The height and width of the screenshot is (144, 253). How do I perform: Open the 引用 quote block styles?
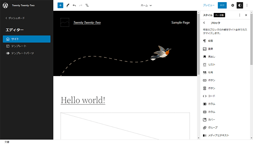(210, 73)
